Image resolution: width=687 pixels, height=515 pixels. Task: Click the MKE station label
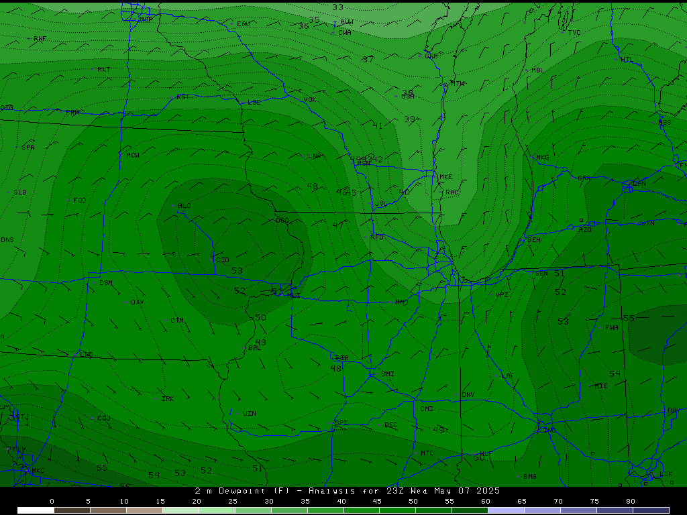(446, 176)
